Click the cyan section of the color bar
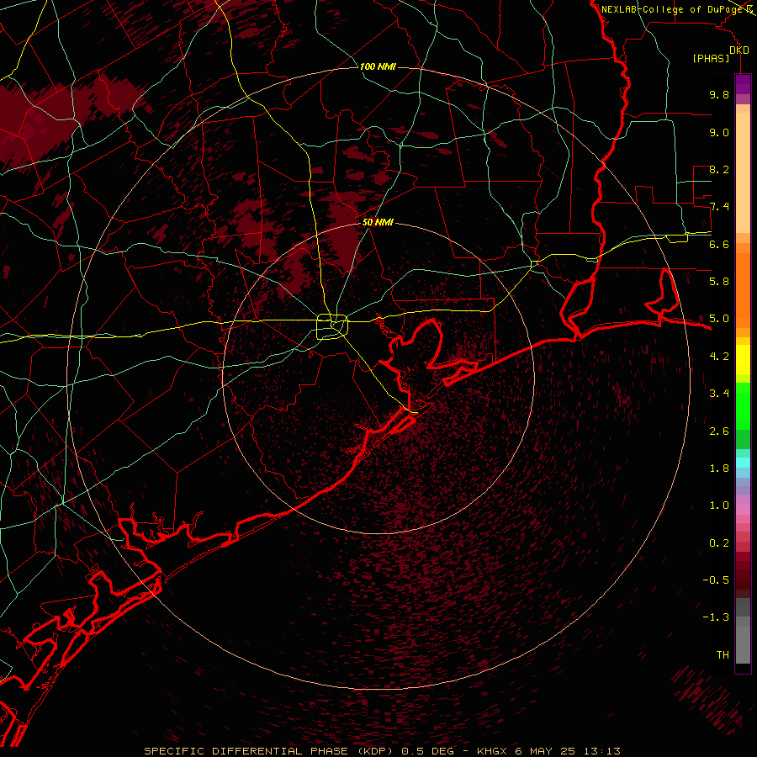 coord(743,463)
